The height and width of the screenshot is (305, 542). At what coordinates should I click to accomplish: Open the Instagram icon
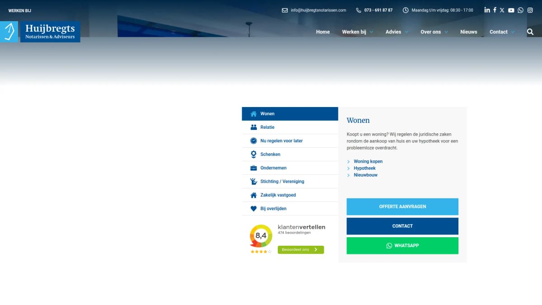pos(530,10)
